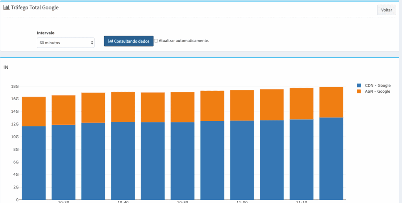
Task: Click the first blue CDN bar in chart
Action: click(34, 163)
